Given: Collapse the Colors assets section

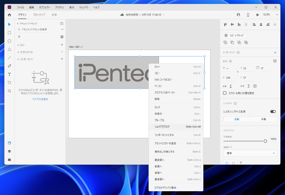Looking at the screenshot, I should coord(18,45).
